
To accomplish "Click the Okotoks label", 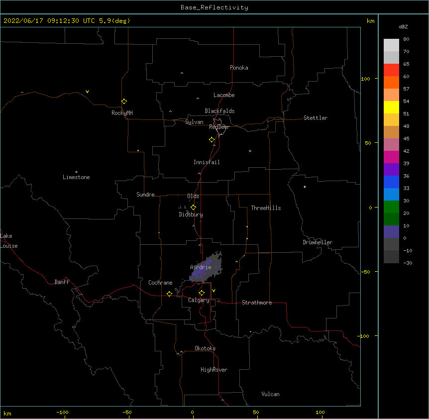I will point(205,348).
